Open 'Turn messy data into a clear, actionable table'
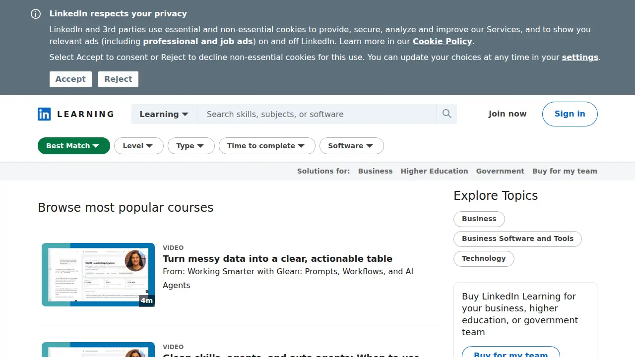Image resolution: width=635 pixels, height=357 pixels. pyautogui.click(x=277, y=258)
